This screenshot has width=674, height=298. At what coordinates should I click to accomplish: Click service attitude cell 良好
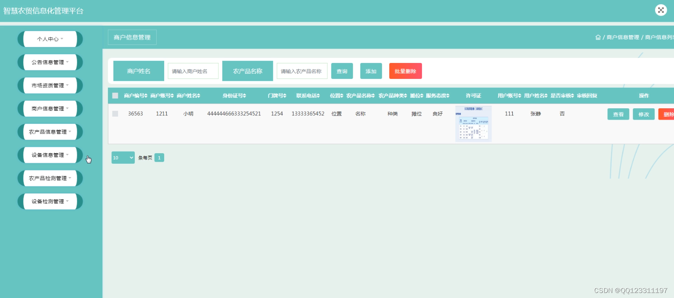438,114
